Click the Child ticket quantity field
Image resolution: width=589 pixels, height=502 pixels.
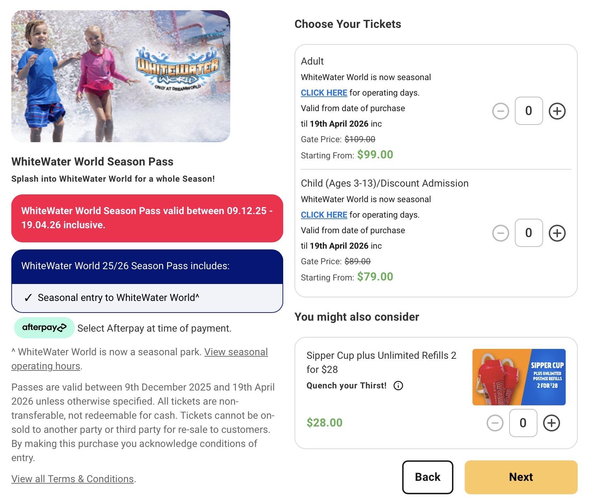[x=529, y=233]
